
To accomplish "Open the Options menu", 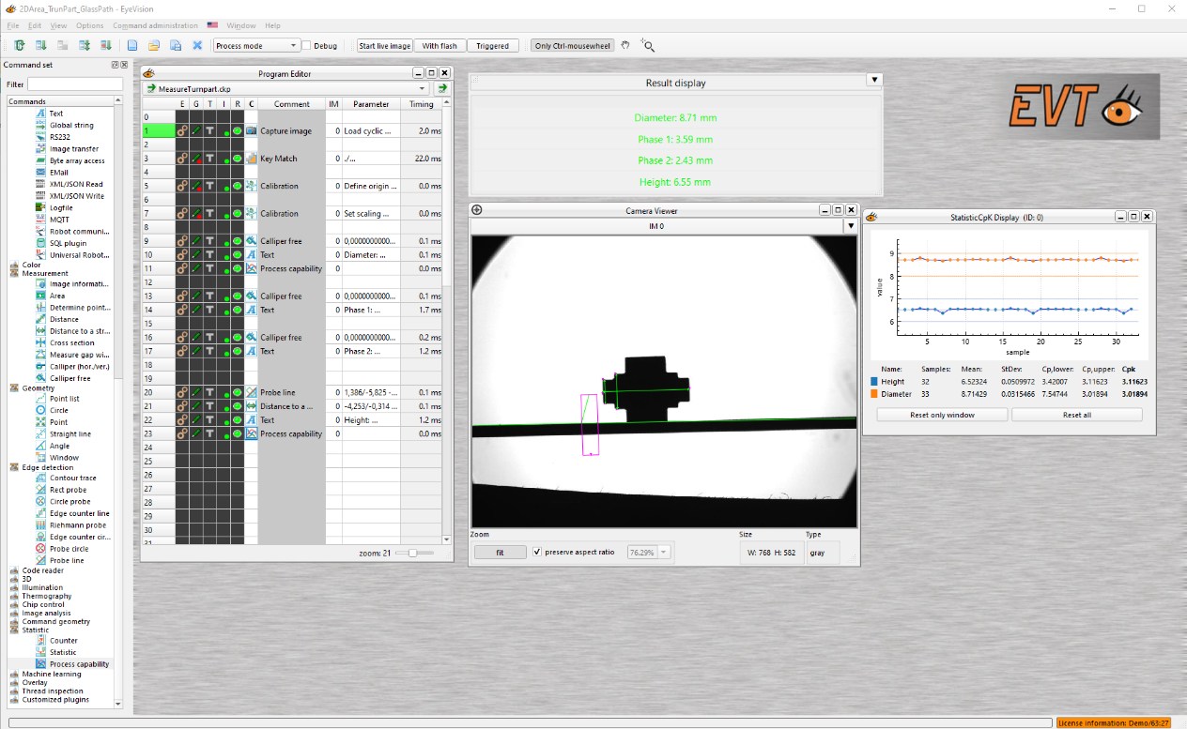I will [89, 25].
